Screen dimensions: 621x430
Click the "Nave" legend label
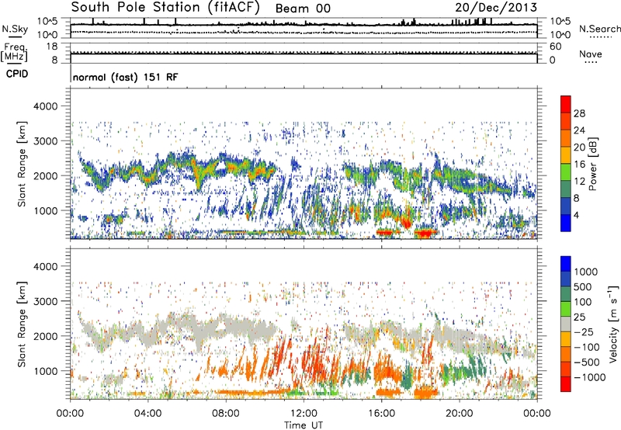point(590,54)
